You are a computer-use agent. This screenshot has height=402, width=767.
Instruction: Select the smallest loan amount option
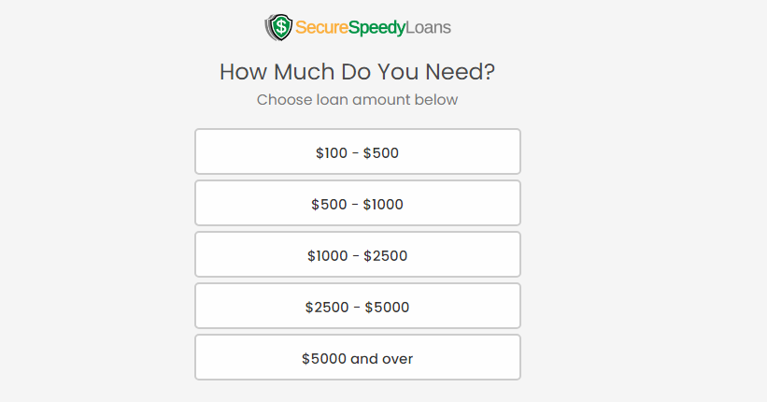click(x=358, y=151)
